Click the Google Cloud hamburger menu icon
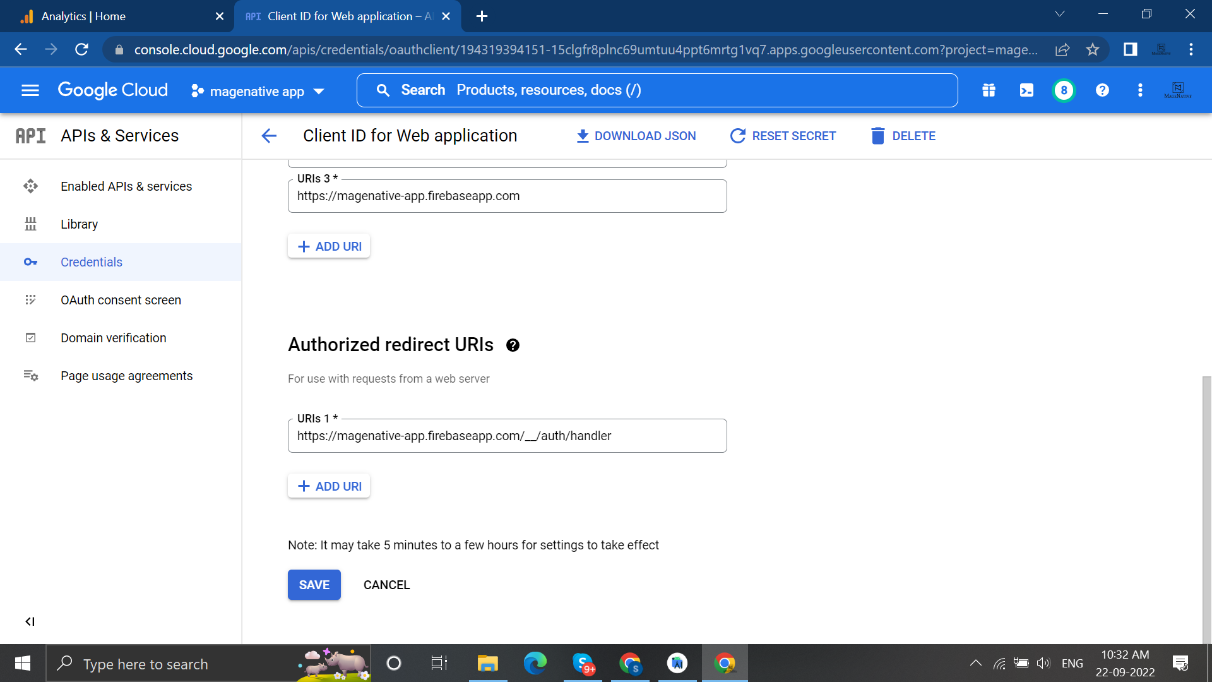 (30, 90)
